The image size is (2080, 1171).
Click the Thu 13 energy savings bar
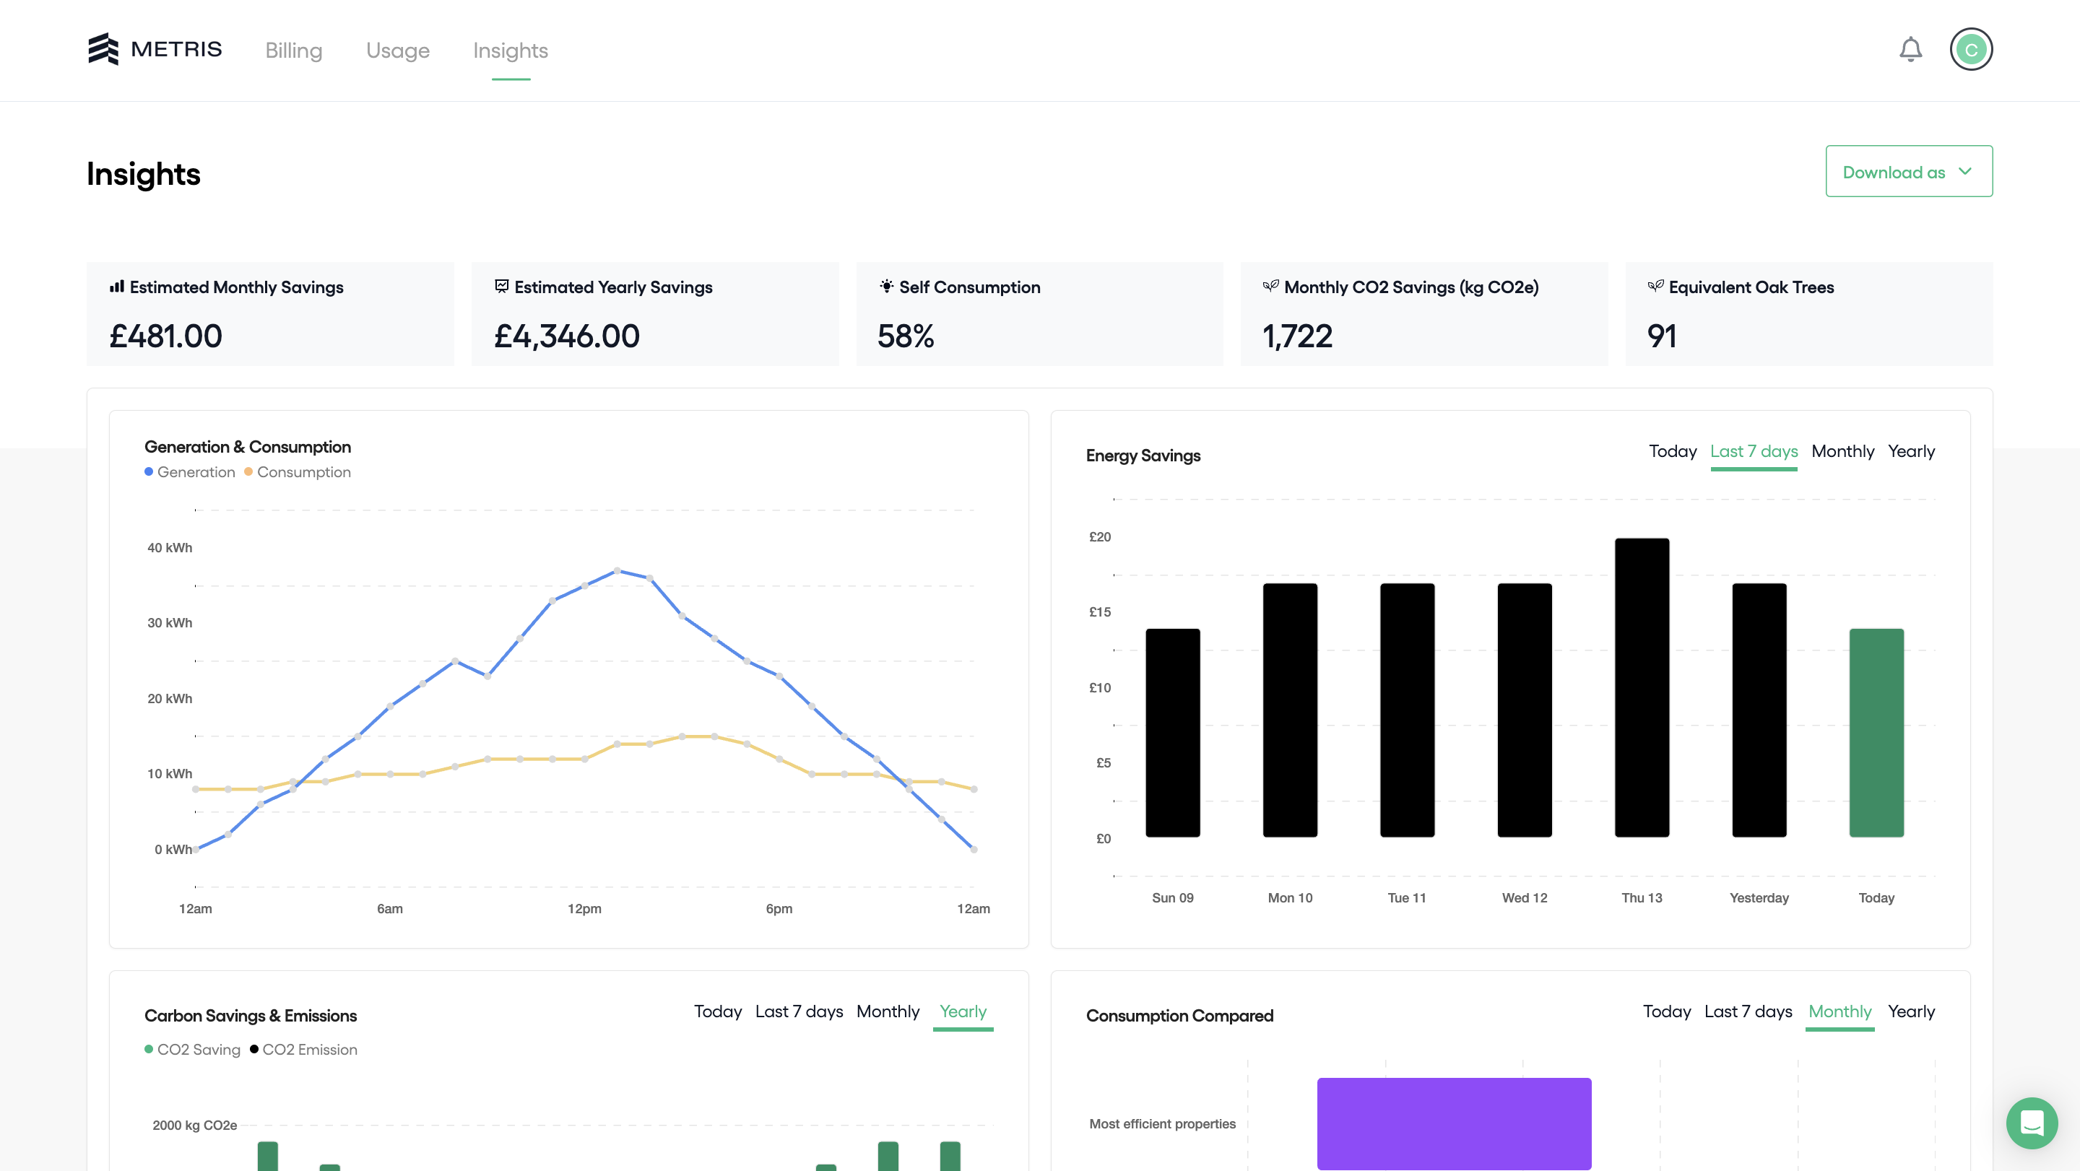tap(1642, 687)
